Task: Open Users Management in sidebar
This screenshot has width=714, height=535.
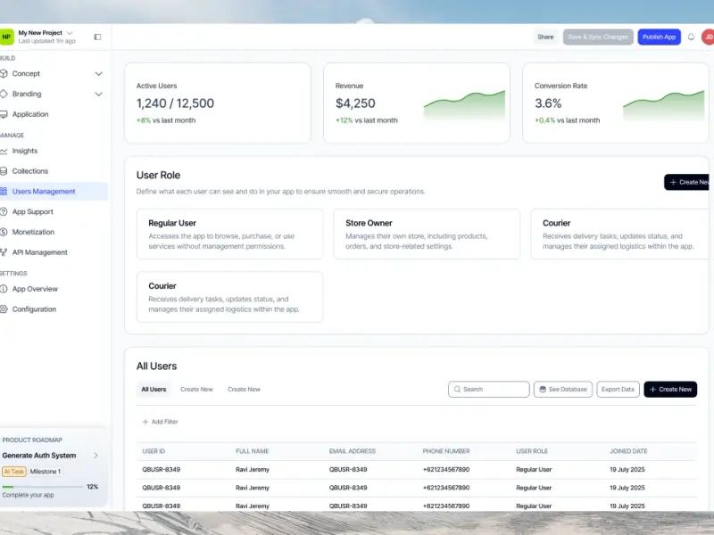Action: [44, 192]
